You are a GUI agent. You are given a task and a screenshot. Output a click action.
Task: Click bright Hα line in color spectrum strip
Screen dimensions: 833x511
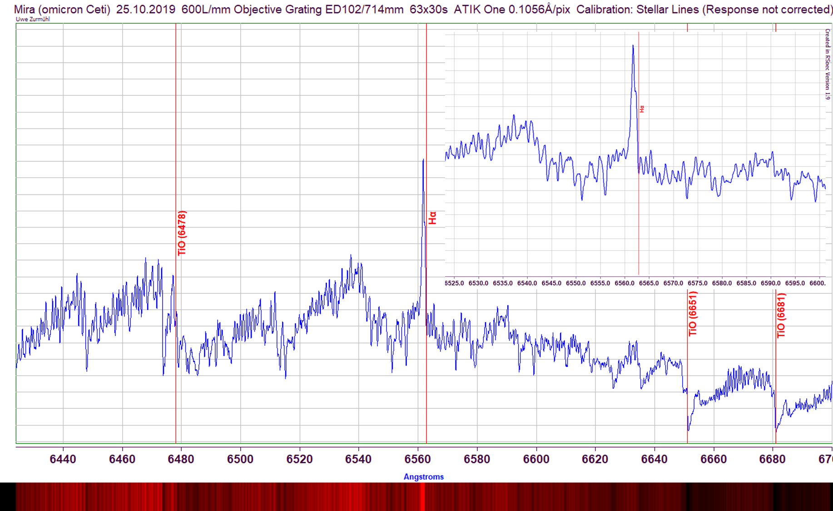[423, 496]
